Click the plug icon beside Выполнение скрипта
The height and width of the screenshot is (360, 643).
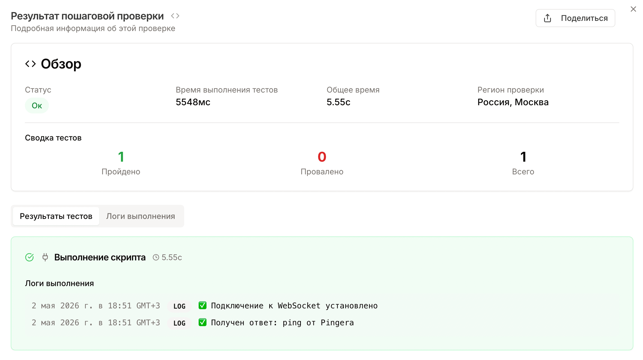tap(45, 257)
